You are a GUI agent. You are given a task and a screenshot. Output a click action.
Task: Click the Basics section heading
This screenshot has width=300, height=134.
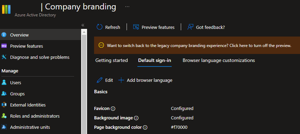[101, 92]
